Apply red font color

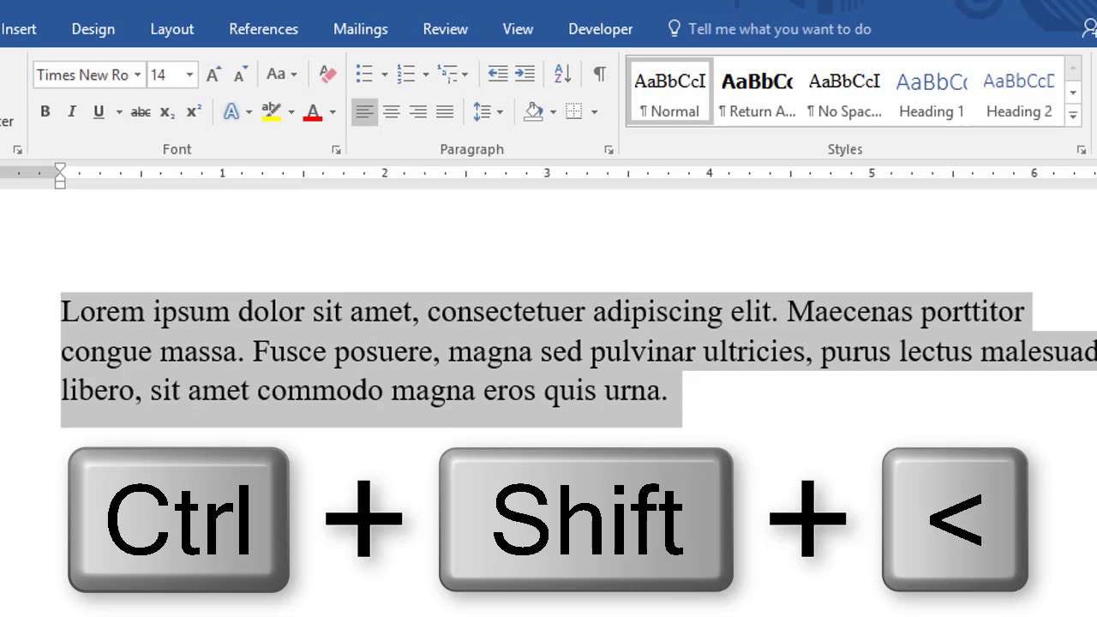click(x=313, y=112)
